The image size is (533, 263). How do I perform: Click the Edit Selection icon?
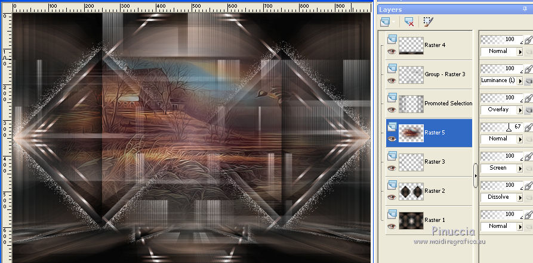429,23
